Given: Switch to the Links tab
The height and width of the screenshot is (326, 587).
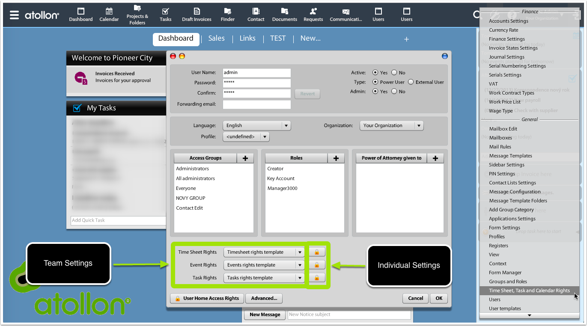Looking at the screenshot, I should (247, 39).
